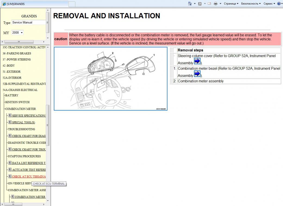Click the Print toolbar icon
The image size is (283, 206).
coord(216,4)
